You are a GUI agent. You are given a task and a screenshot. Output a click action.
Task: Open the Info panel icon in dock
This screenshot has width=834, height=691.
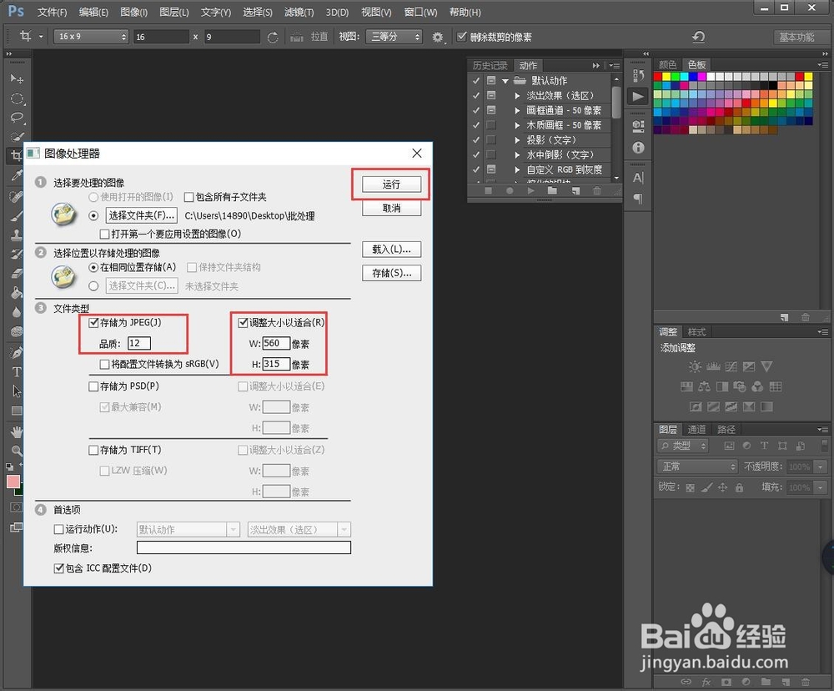[638, 148]
